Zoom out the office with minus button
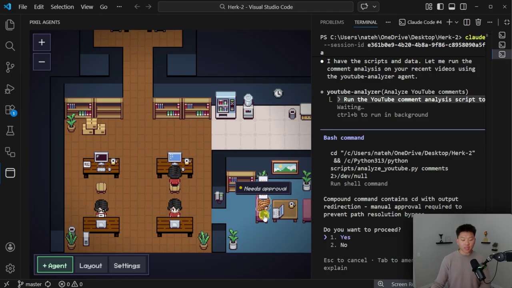The image size is (512, 288). [42, 62]
